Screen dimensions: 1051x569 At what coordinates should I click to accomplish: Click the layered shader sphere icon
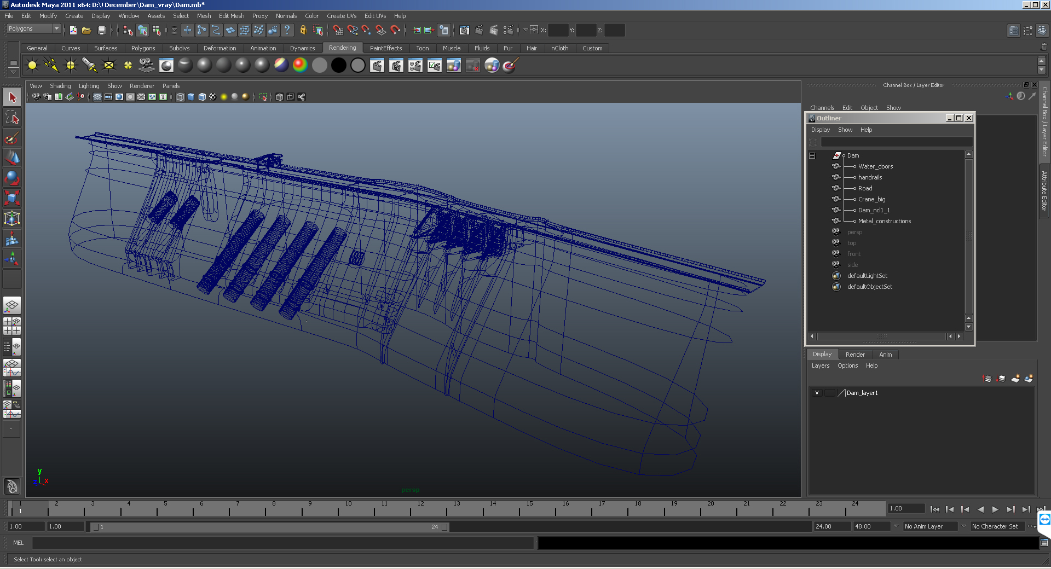[x=281, y=66]
